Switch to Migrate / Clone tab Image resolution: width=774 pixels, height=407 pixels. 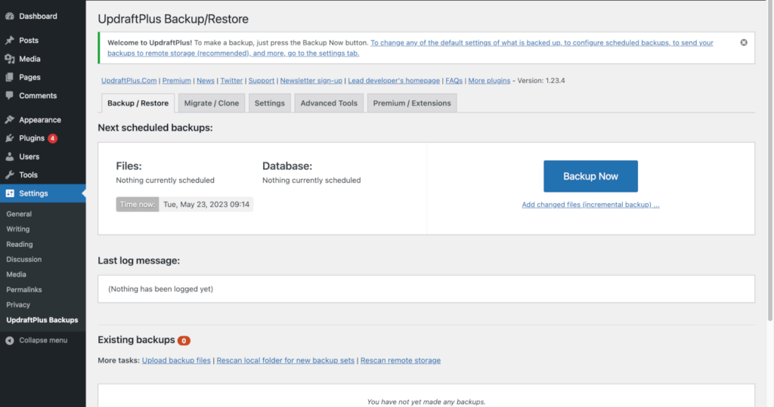click(x=212, y=103)
